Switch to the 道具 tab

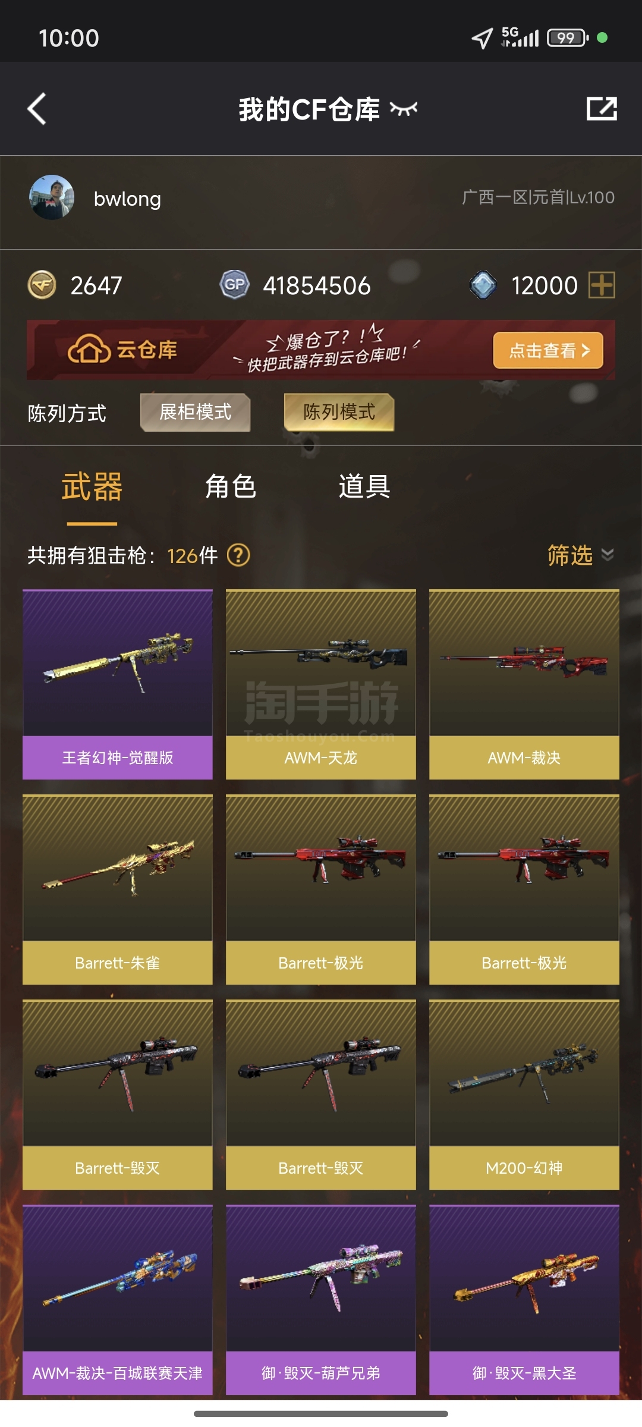[364, 486]
